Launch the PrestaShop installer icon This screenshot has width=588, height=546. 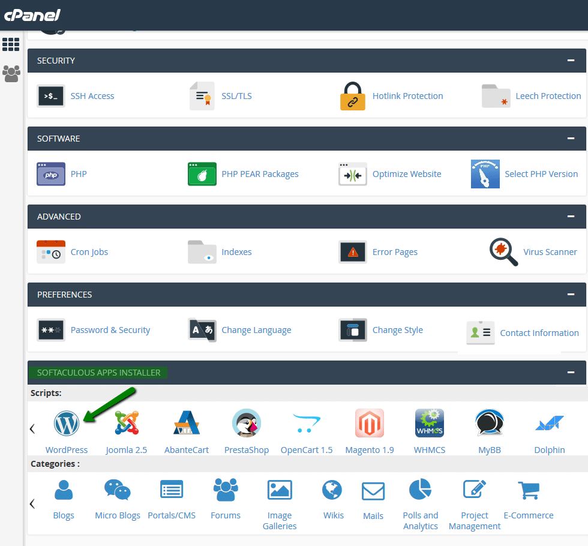(247, 423)
